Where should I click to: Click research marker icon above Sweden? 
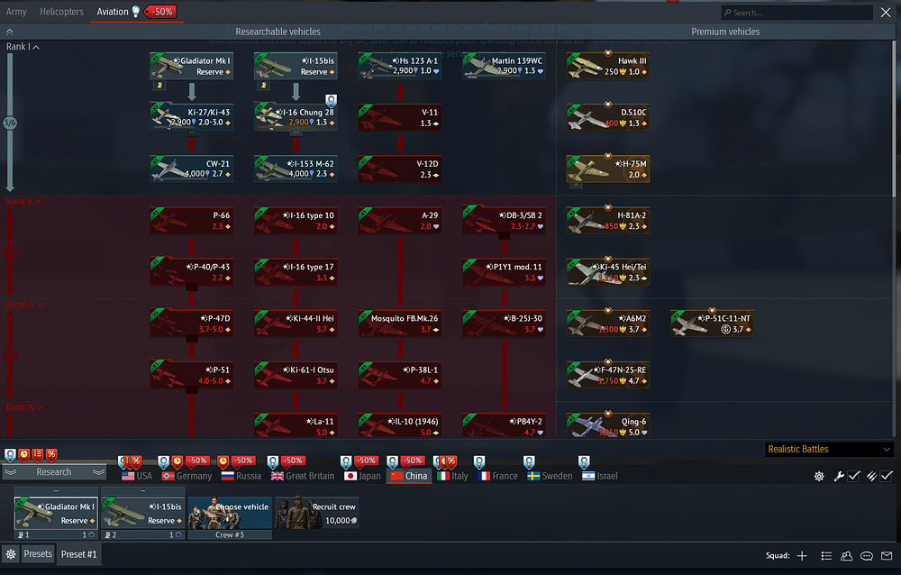[529, 461]
